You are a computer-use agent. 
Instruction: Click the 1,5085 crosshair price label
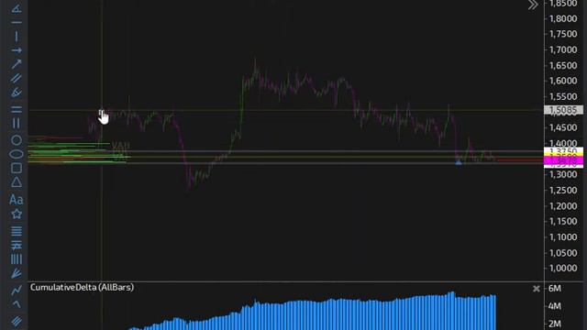563,110
